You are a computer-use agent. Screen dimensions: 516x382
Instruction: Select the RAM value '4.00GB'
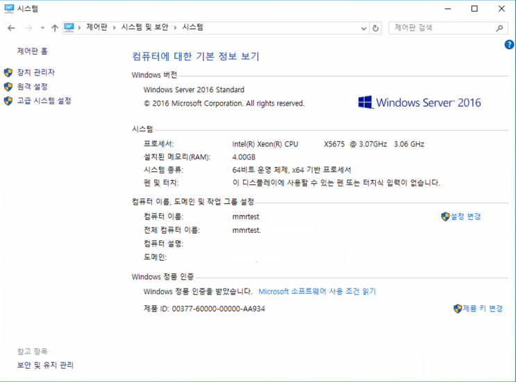(x=244, y=157)
